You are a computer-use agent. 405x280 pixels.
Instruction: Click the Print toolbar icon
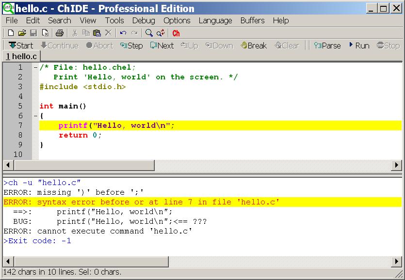[x=59, y=33]
